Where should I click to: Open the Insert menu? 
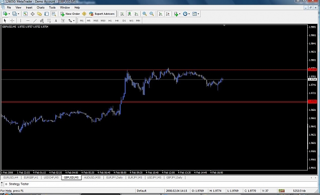click(29, 8)
